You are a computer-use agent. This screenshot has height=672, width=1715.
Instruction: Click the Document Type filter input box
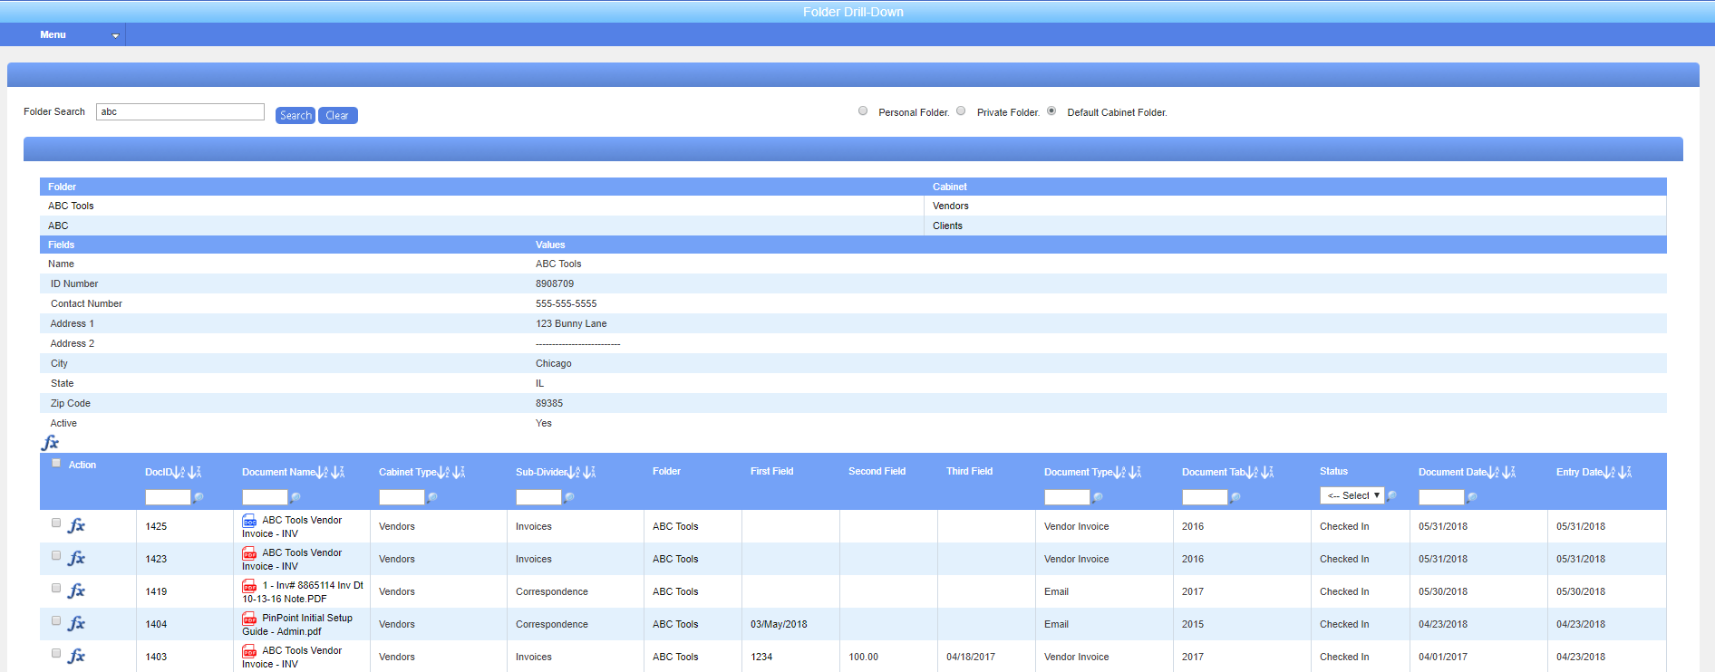[1067, 497]
